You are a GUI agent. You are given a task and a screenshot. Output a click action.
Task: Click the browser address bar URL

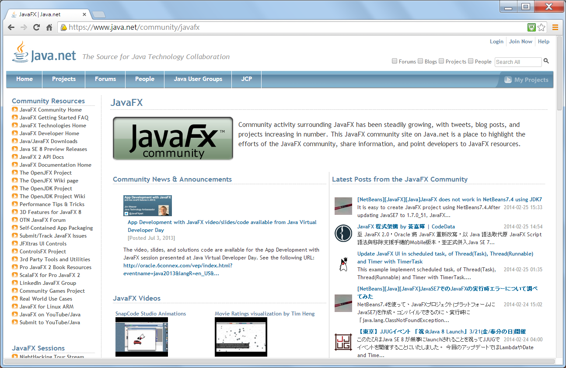[x=134, y=27]
